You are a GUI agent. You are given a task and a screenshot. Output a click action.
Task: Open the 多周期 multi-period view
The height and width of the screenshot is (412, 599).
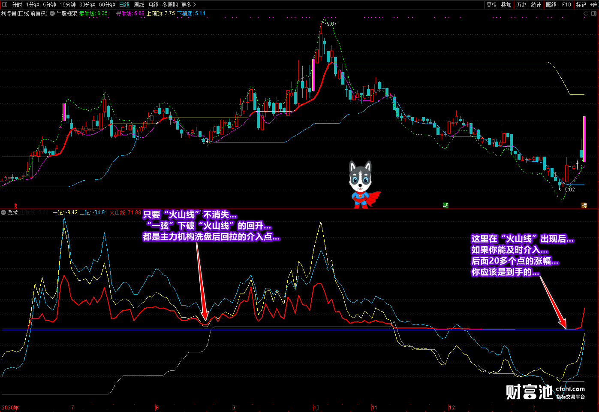tap(170, 5)
